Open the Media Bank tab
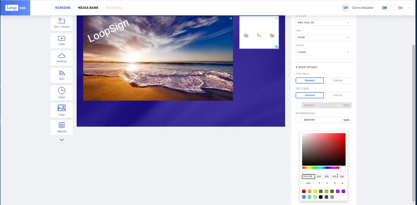The image size is (417, 205). pyautogui.click(x=88, y=8)
